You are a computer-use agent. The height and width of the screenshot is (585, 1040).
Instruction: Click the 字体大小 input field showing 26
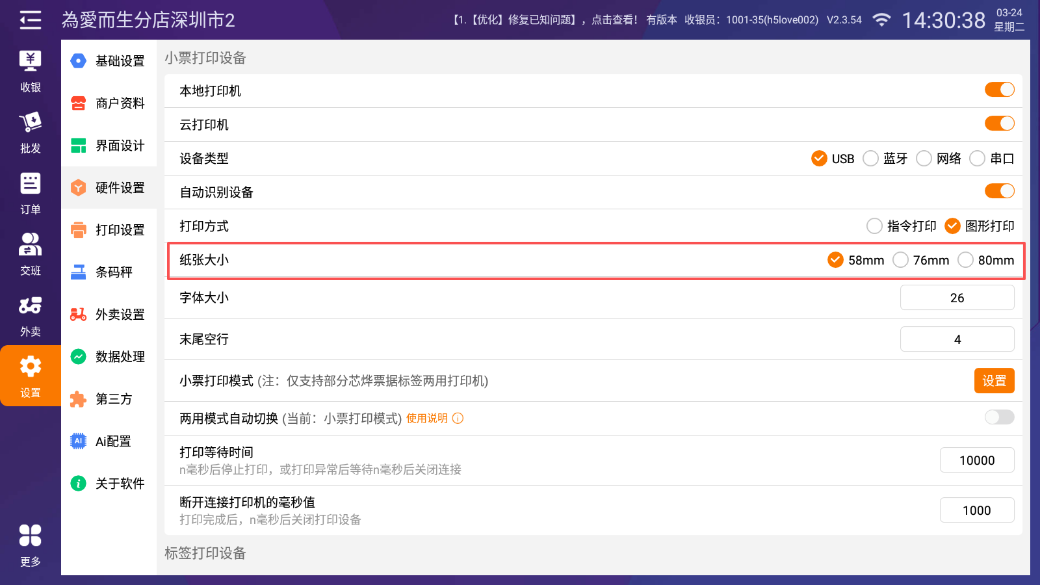point(957,298)
